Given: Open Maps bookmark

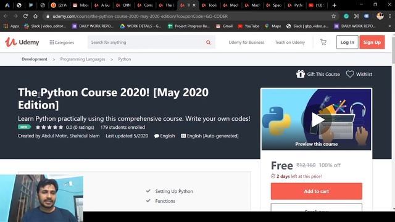Looking at the screenshot, I should pos(273,26).
